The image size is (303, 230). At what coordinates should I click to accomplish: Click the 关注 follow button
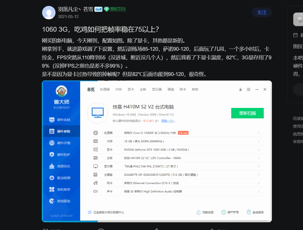coord(262,13)
